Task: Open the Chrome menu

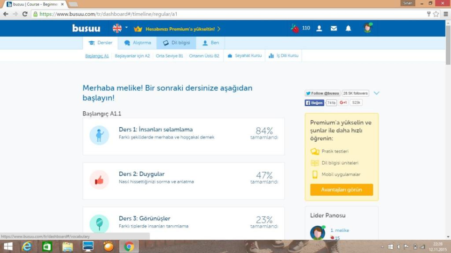Action: coord(446,14)
